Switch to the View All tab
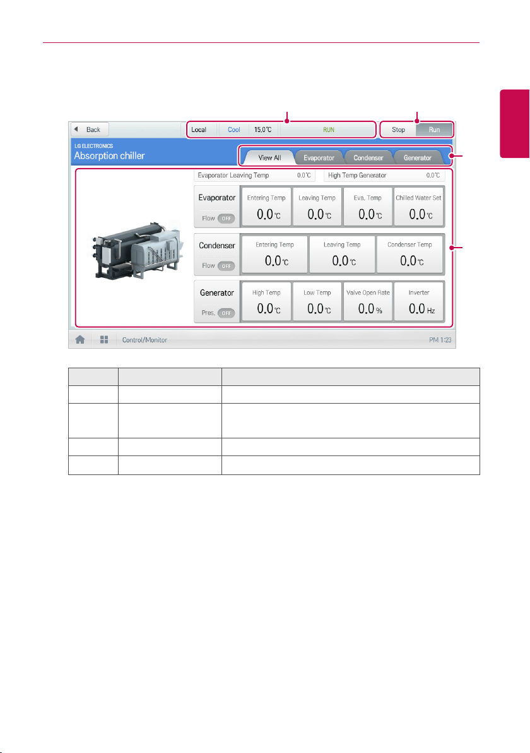530x753 pixels. click(x=269, y=157)
